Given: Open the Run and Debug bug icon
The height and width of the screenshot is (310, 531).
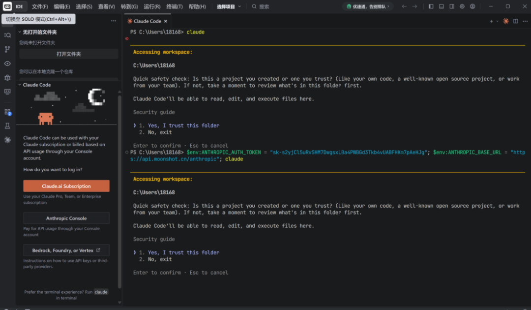Looking at the screenshot, I should tap(7, 78).
